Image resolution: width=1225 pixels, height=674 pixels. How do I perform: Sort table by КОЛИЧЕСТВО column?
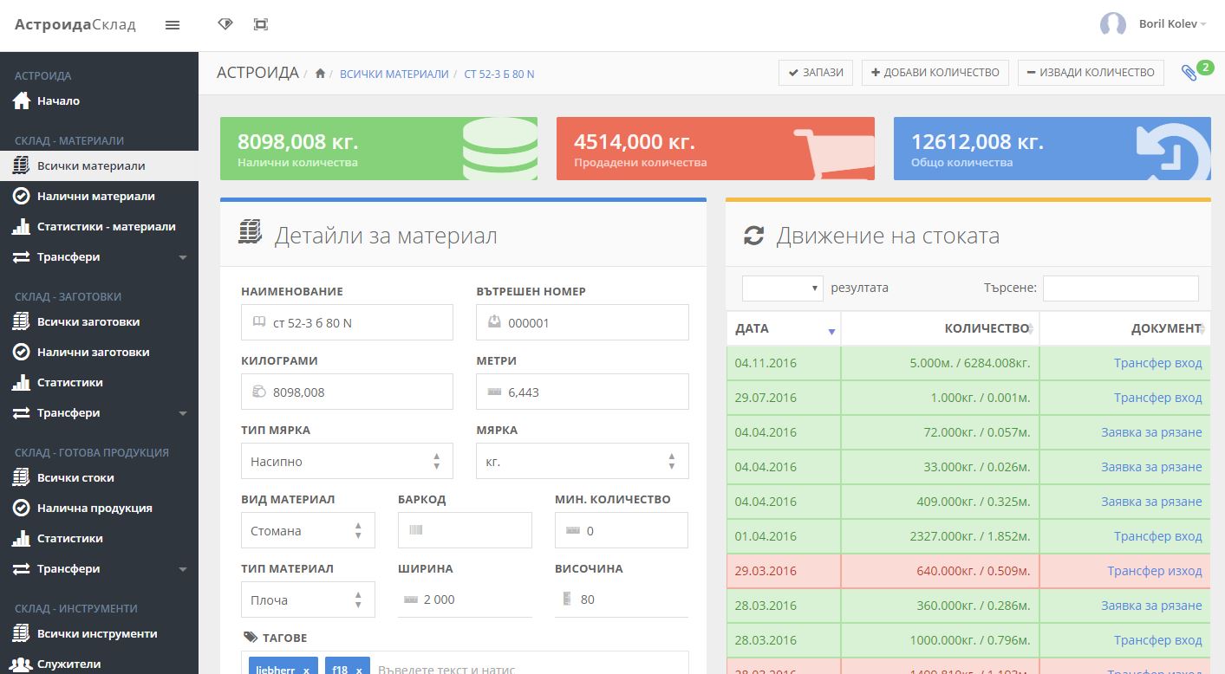(x=940, y=328)
